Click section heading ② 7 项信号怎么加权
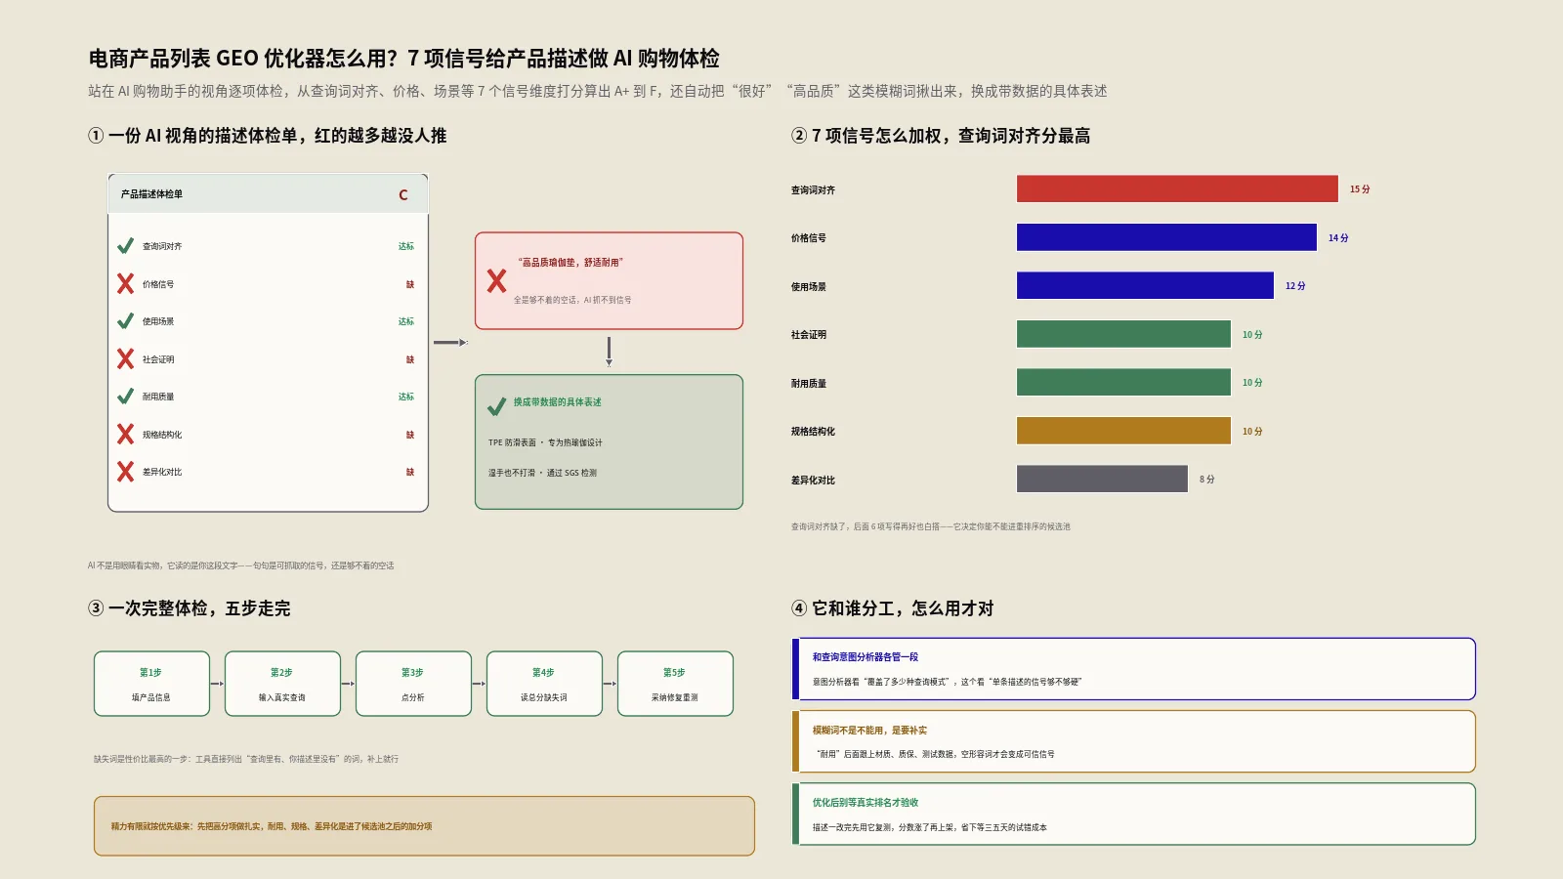This screenshot has width=1563, height=879. (x=941, y=136)
